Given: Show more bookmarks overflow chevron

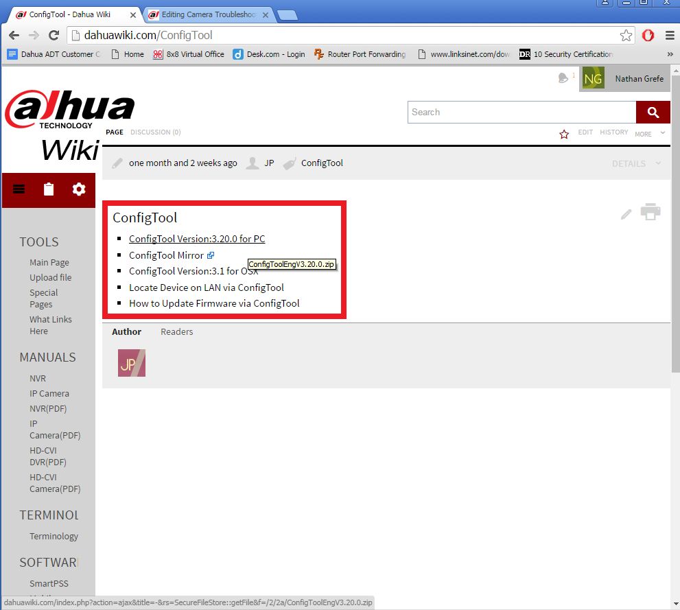Looking at the screenshot, I should [670, 54].
